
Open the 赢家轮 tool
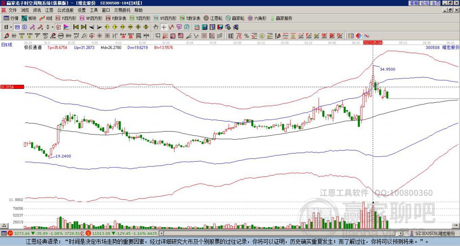[x=235, y=18]
